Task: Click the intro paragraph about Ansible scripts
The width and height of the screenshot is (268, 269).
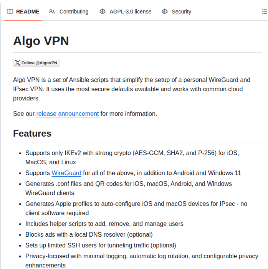Action: click(x=131, y=89)
